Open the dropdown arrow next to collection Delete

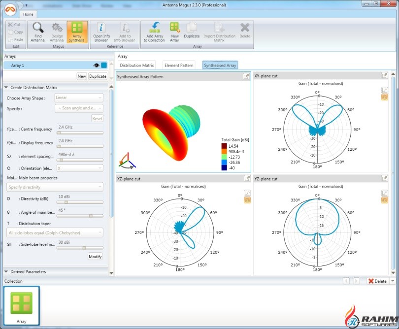pyautogui.click(x=393, y=281)
